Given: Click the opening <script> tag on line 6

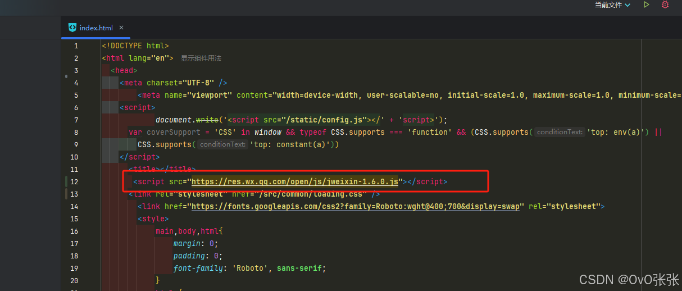Looking at the screenshot, I should (138, 107).
